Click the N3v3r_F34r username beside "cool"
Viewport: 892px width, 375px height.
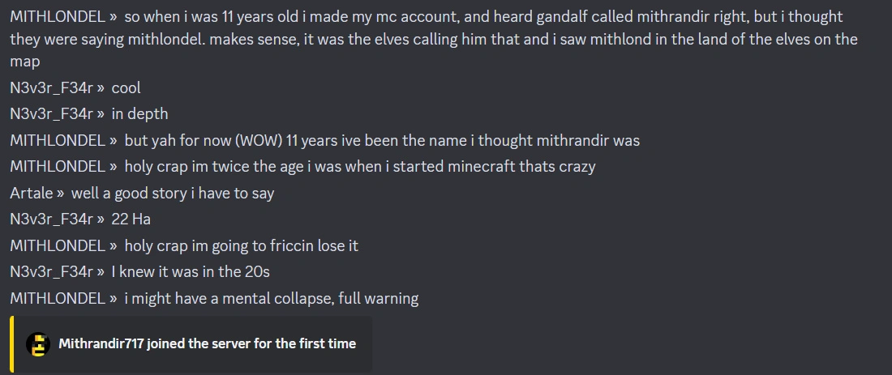click(51, 88)
